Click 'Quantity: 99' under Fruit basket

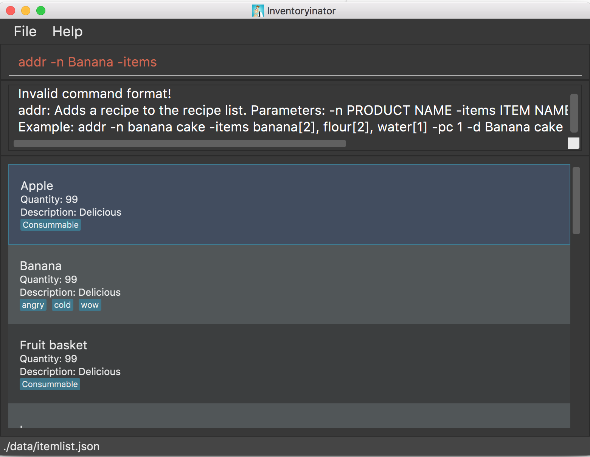[48, 359]
